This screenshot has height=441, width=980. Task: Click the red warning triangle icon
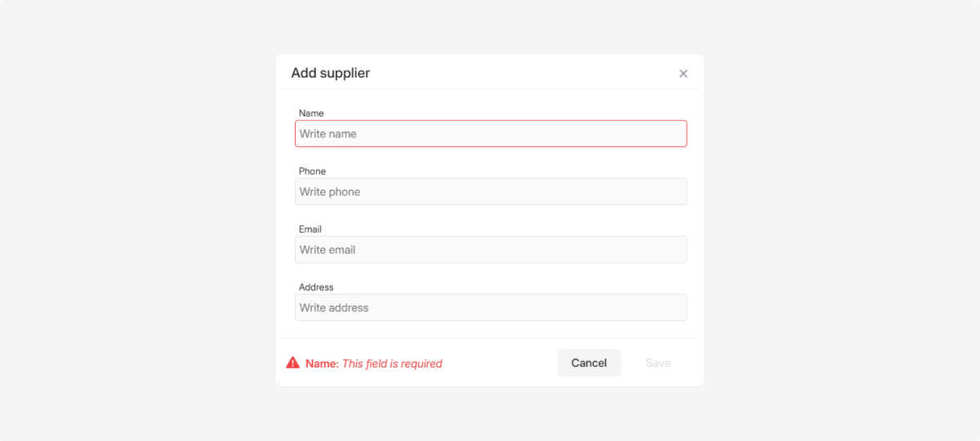click(x=292, y=363)
